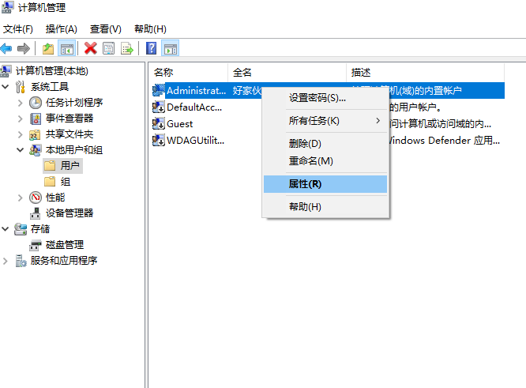Expand the 服务和应用程序 node
The height and width of the screenshot is (388, 526).
(x=7, y=260)
